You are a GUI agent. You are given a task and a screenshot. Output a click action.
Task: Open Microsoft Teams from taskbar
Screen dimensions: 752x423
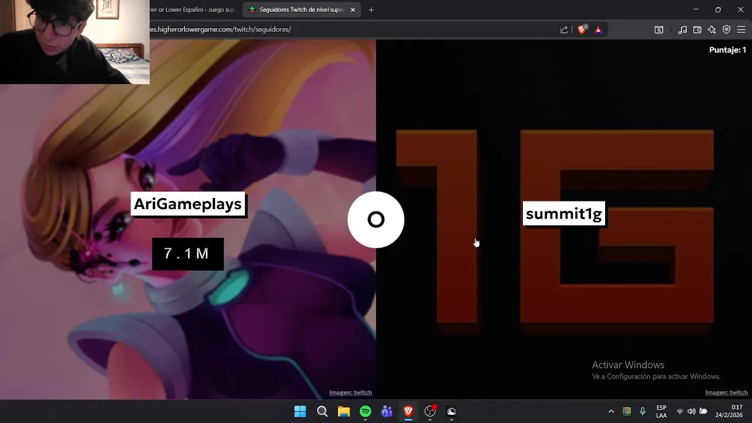(x=387, y=411)
